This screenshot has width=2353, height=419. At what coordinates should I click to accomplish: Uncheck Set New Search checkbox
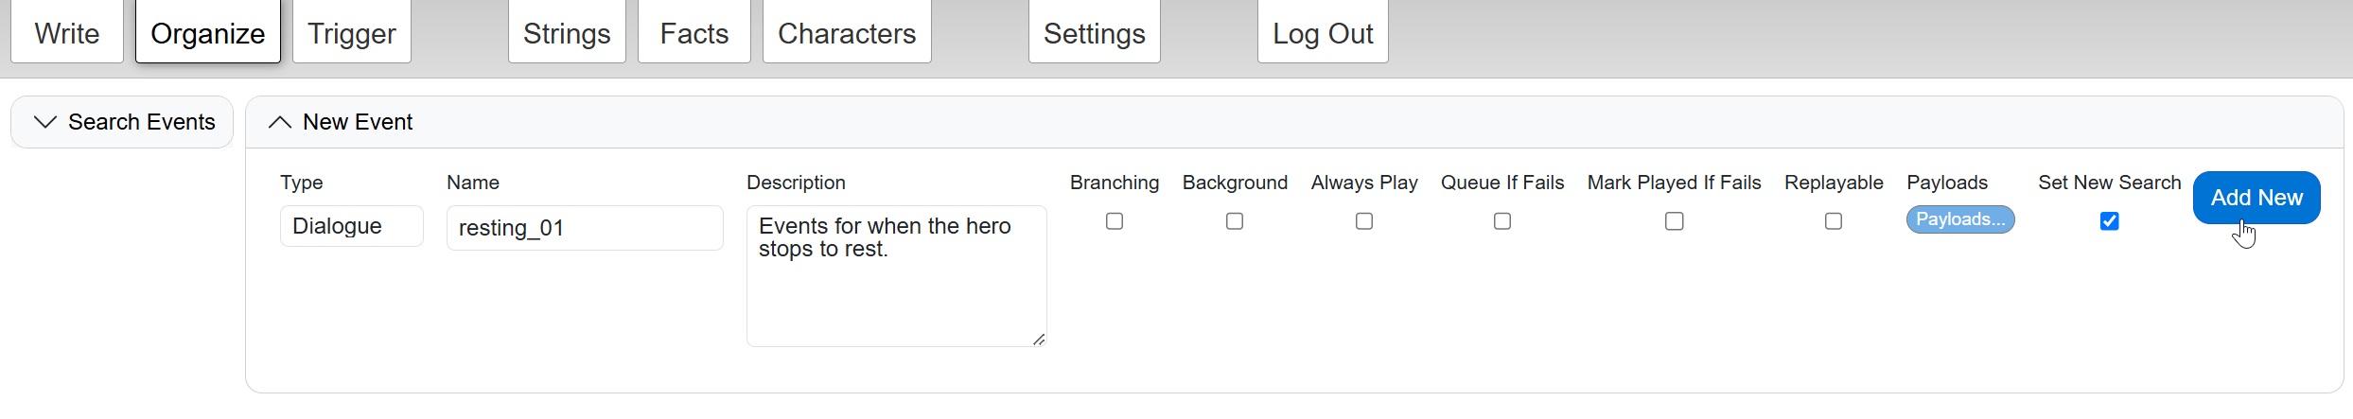tap(2110, 221)
